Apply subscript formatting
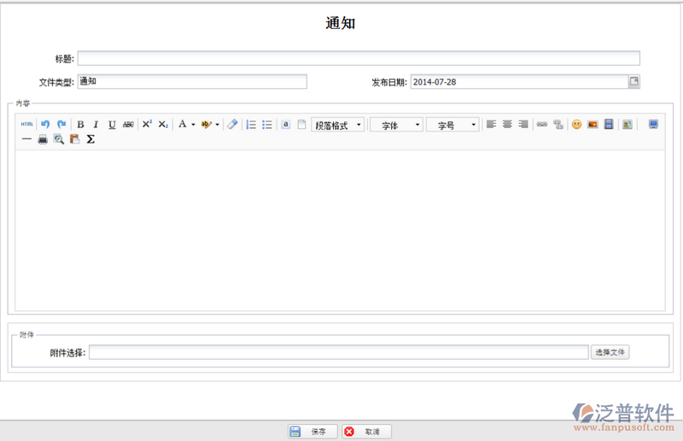The width and height of the screenshot is (683, 441). [x=163, y=124]
